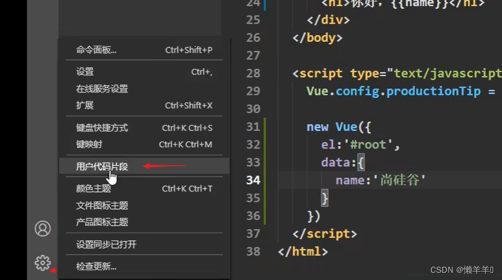Click the "text/javascript value on line 28
Viewport: 502px width, 280px height.
[444, 74]
